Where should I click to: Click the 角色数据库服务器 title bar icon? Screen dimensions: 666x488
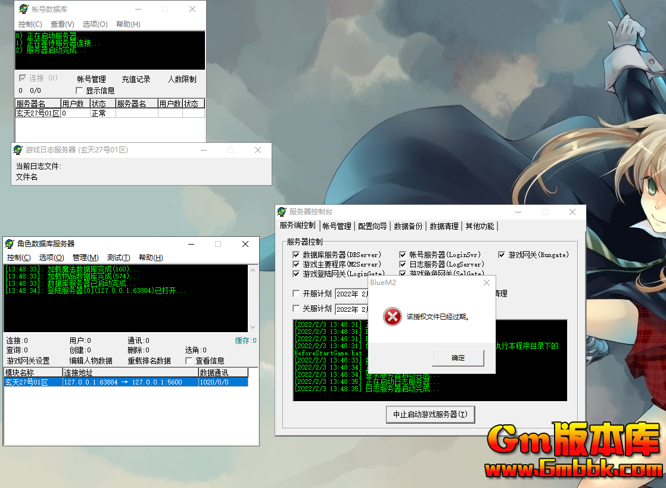click(x=8, y=244)
